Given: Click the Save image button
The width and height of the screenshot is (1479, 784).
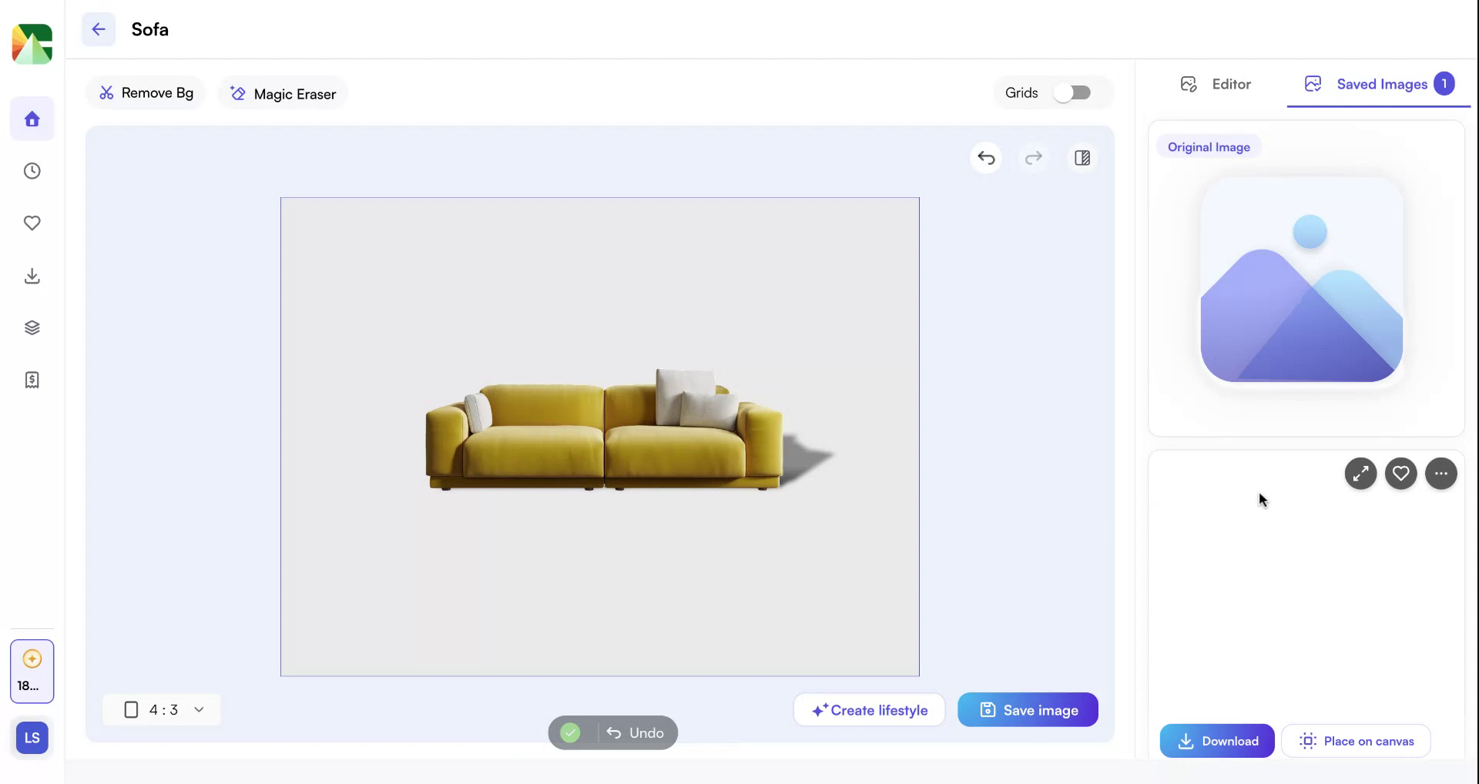Looking at the screenshot, I should pyautogui.click(x=1028, y=709).
